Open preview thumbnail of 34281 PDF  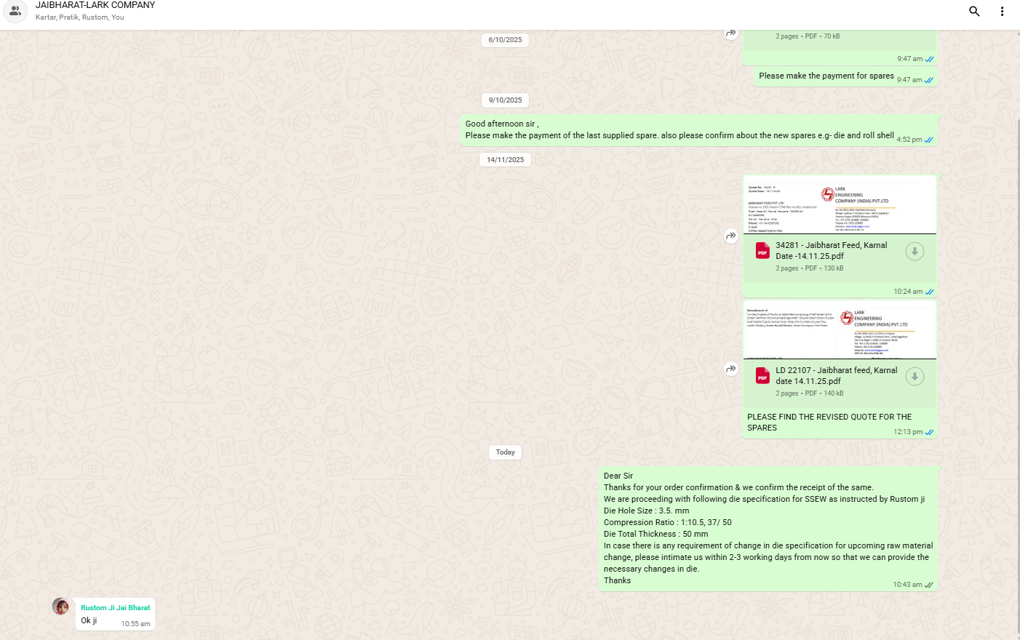(840, 205)
